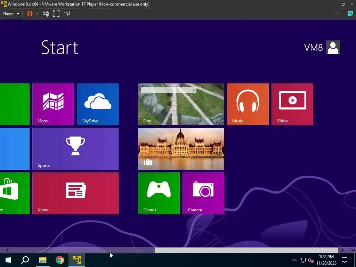Click the VM8 user account picture

point(333,47)
